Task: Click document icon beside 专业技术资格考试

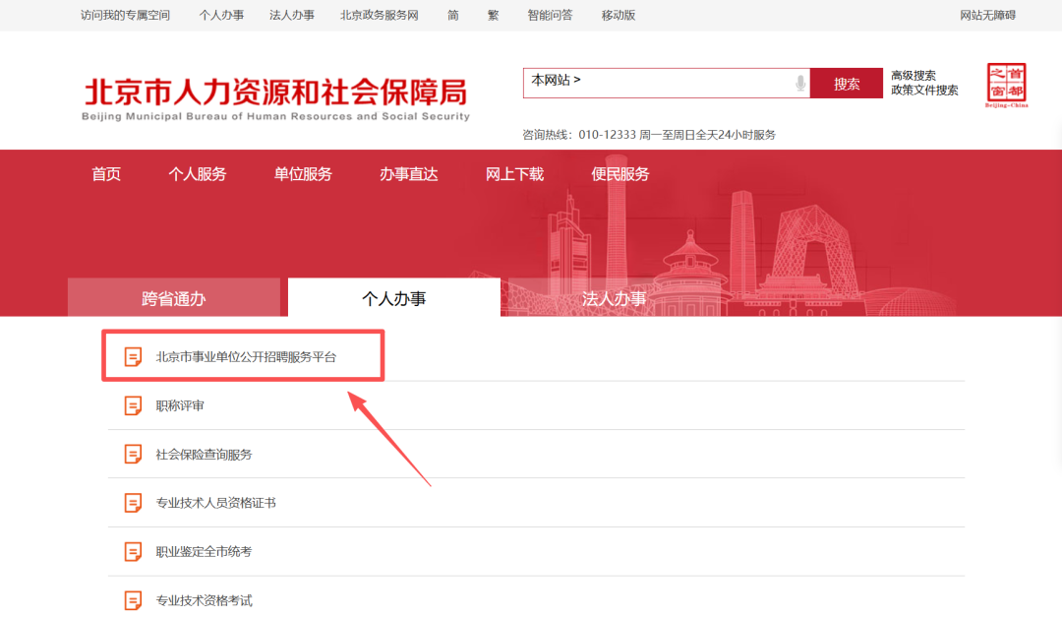Action: tap(134, 600)
